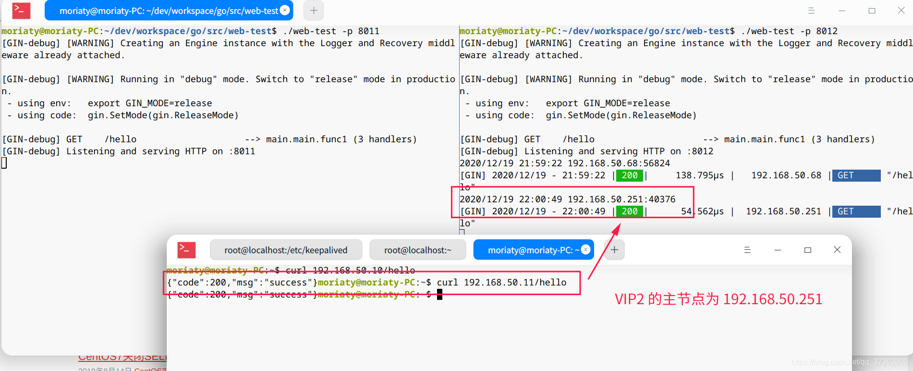This screenshot has height=371, width=913.
Task: Maximize the back terminal window
Action: click(x=872, y=11)
